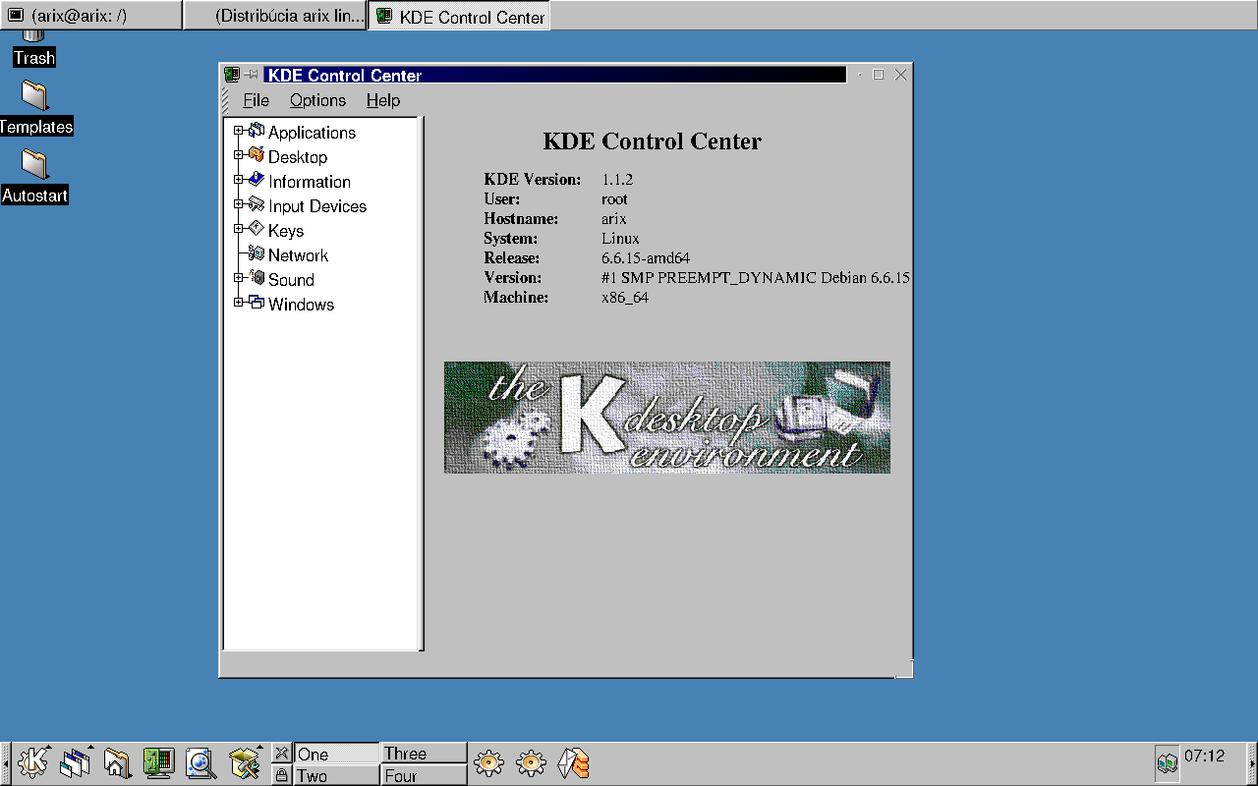
Task: Select the KDE Control Center taskbar entry
Action: (459, 16)
